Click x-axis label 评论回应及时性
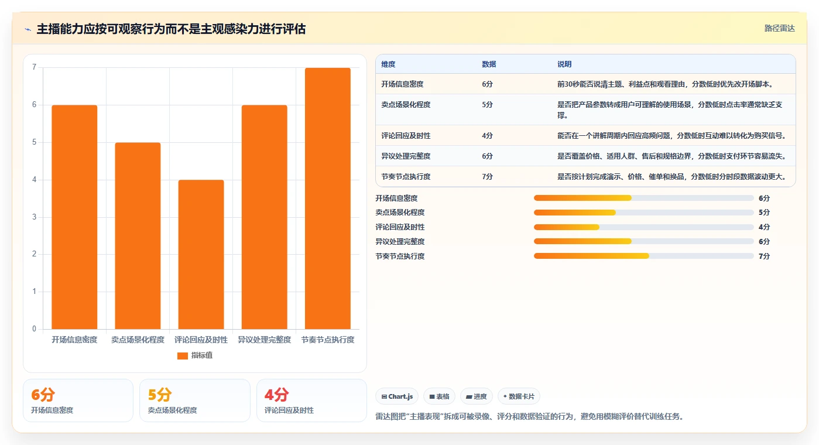 click(x=201, y=340)
